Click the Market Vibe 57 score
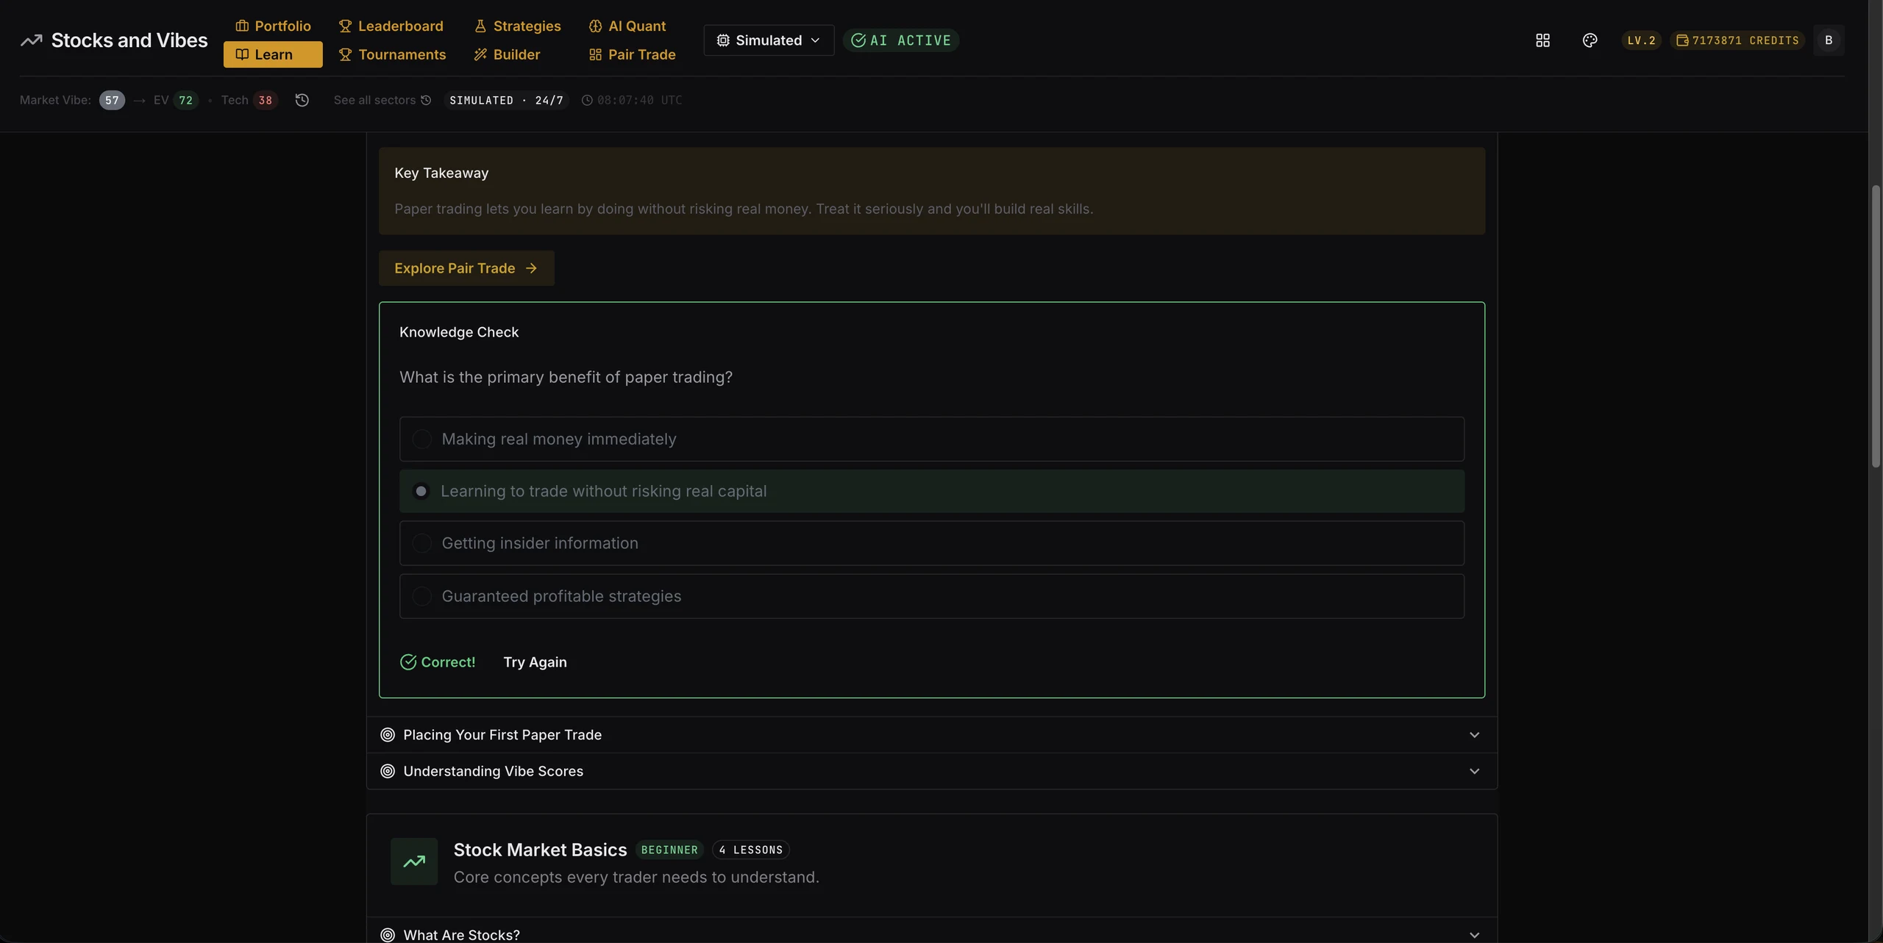The image size is (1883, 943). (x=112, y=100)
